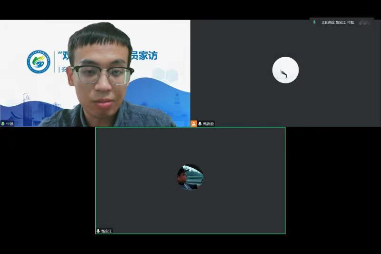Click the round green-blue logo in the video background
Screen dimensions: 381x254
pyautogui.click(x=38, y=62)
